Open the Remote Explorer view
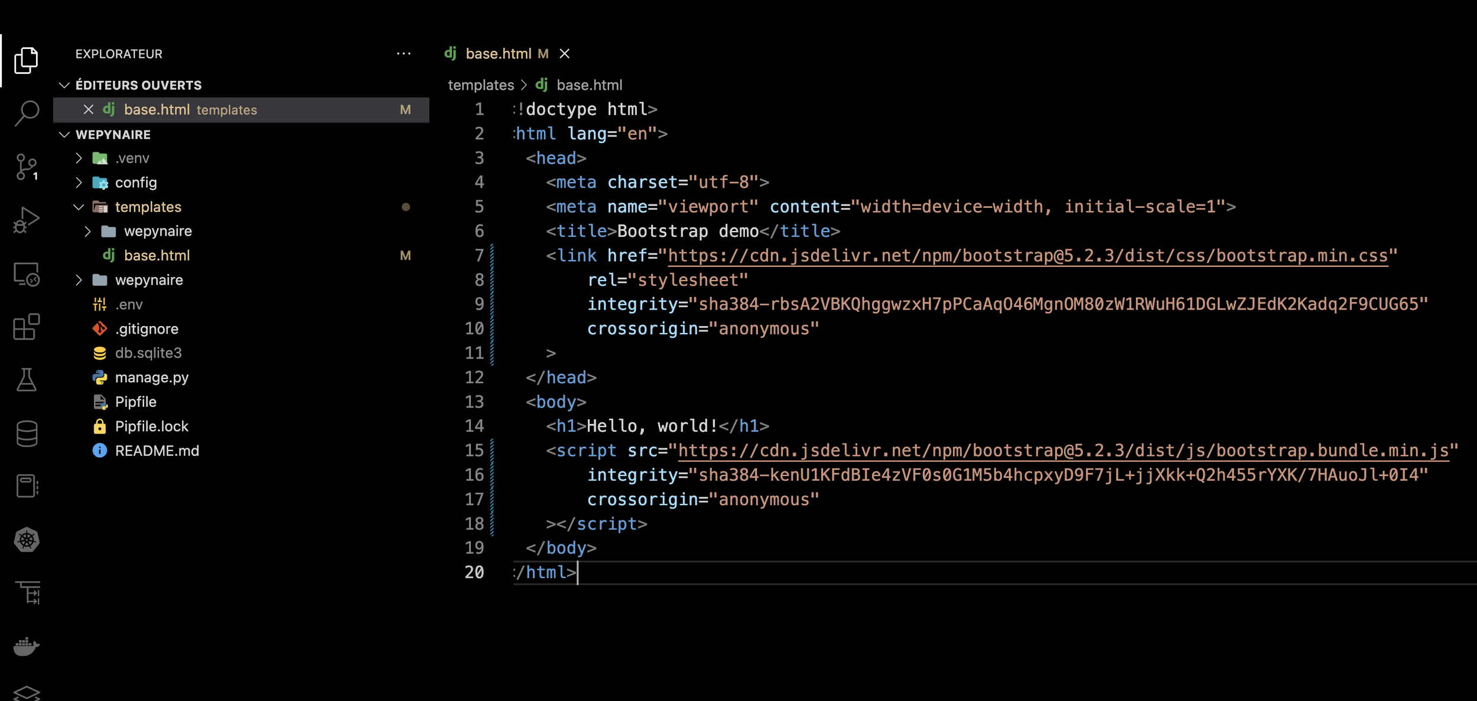1477x701 pixels. coord(27,274)
